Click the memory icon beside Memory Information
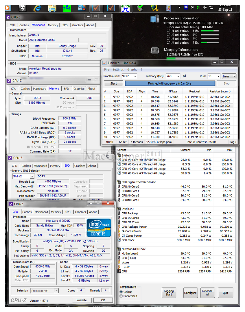 pyautogui.click(x=155, y=50)
